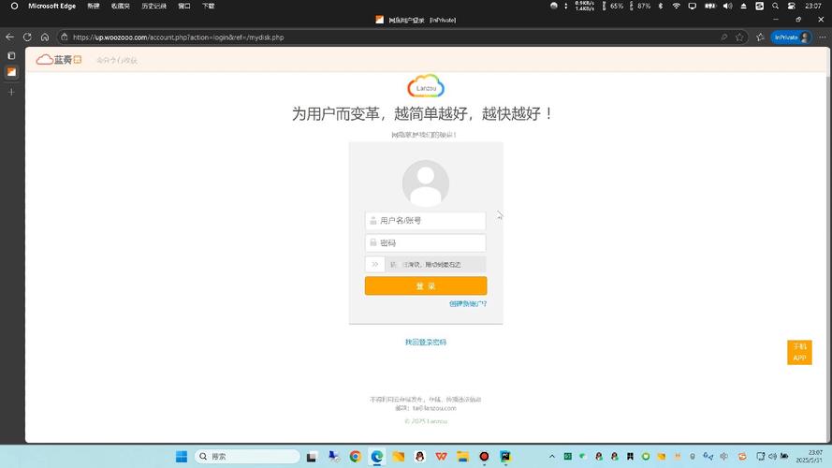Reload the page with the refresh icon
Image resolution: width=832 pixels, height=468 pixels.
[x=27, y=37]
